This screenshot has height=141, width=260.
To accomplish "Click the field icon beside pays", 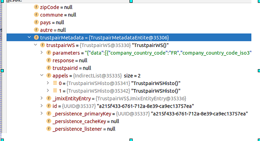I will click(x=36, y=22).
